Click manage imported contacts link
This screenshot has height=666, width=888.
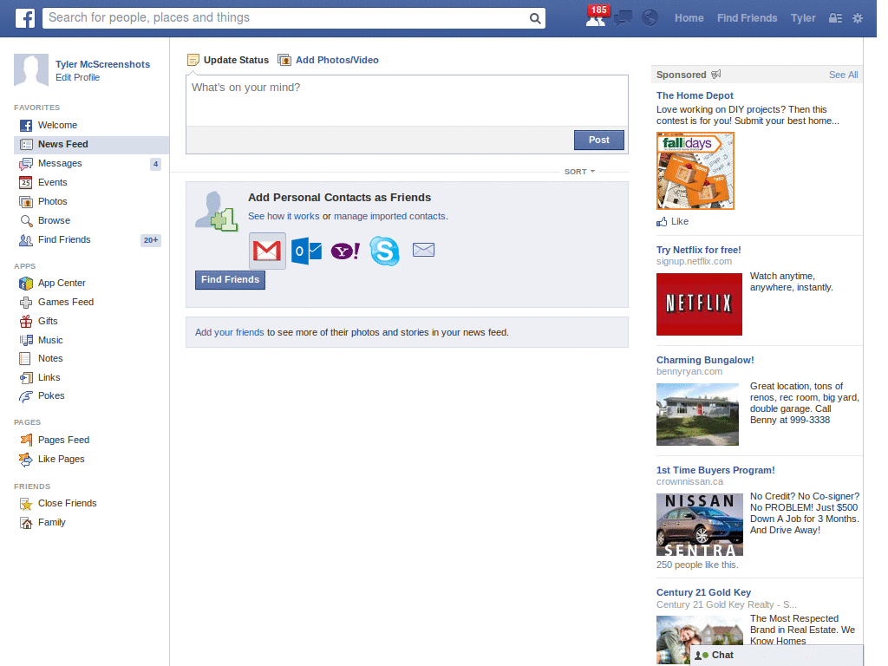(389, 216)
